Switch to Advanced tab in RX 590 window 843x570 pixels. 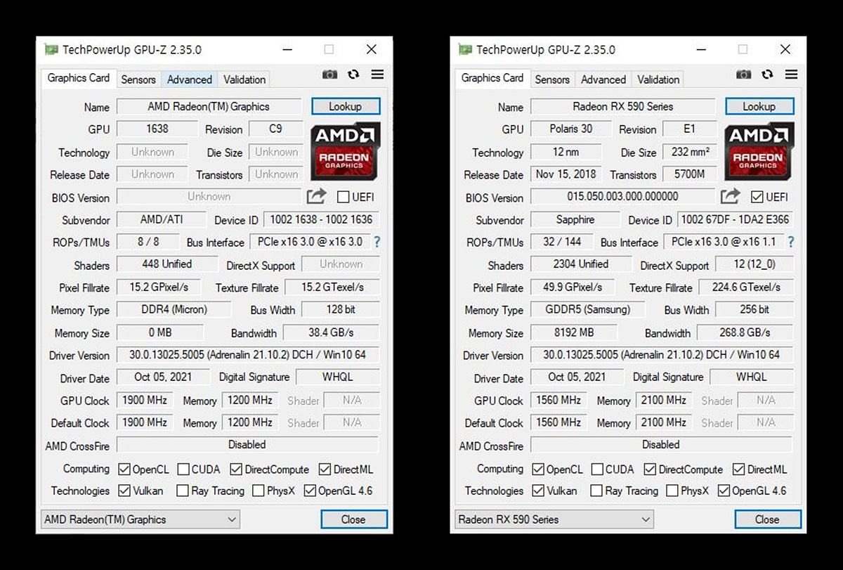pyautogui.click(x=603, y=79)
